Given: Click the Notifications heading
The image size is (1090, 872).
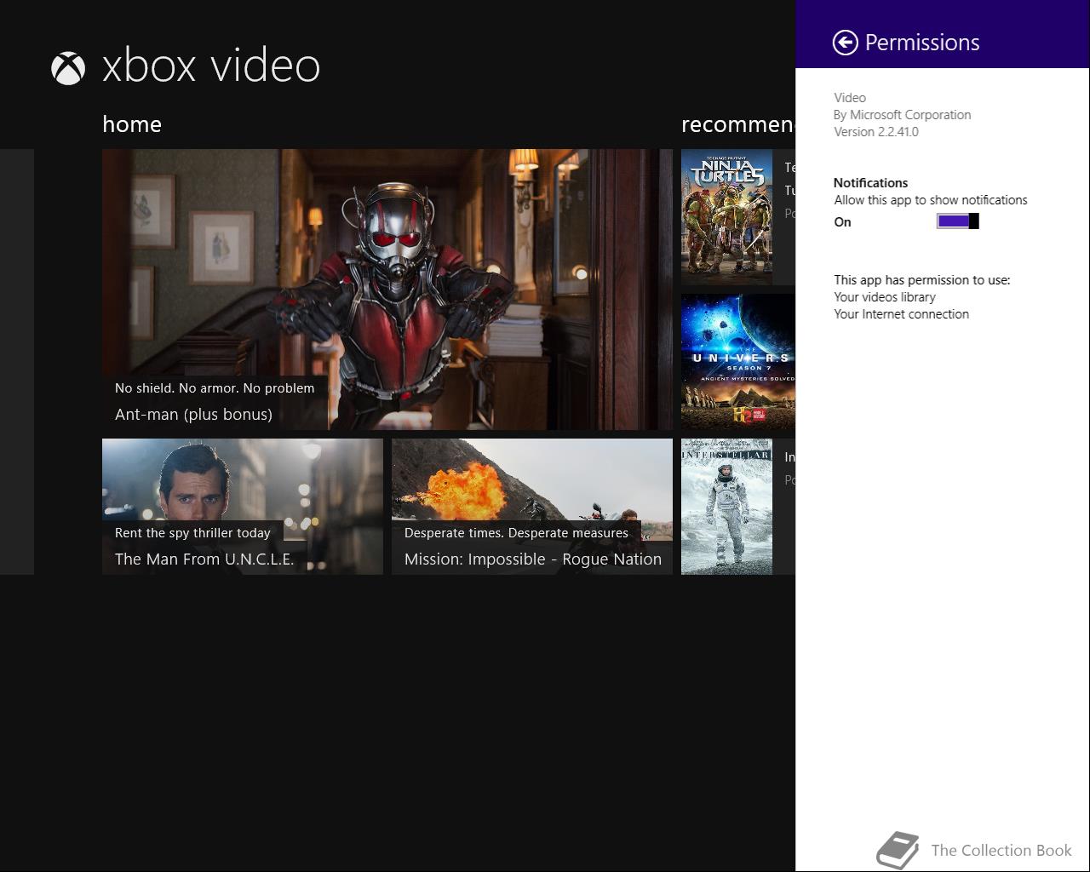Looking at the screenshot, I should [870, 183].
